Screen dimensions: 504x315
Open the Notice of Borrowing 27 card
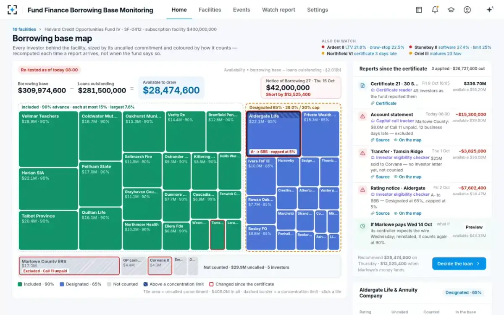[301, 88]
